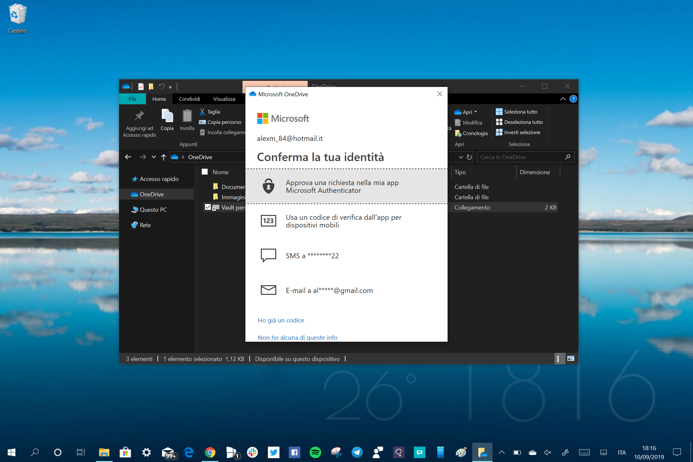The image size is (693, 462).
Task: Switch to the Condividi ribbon tab
Action: click(189, 99)
